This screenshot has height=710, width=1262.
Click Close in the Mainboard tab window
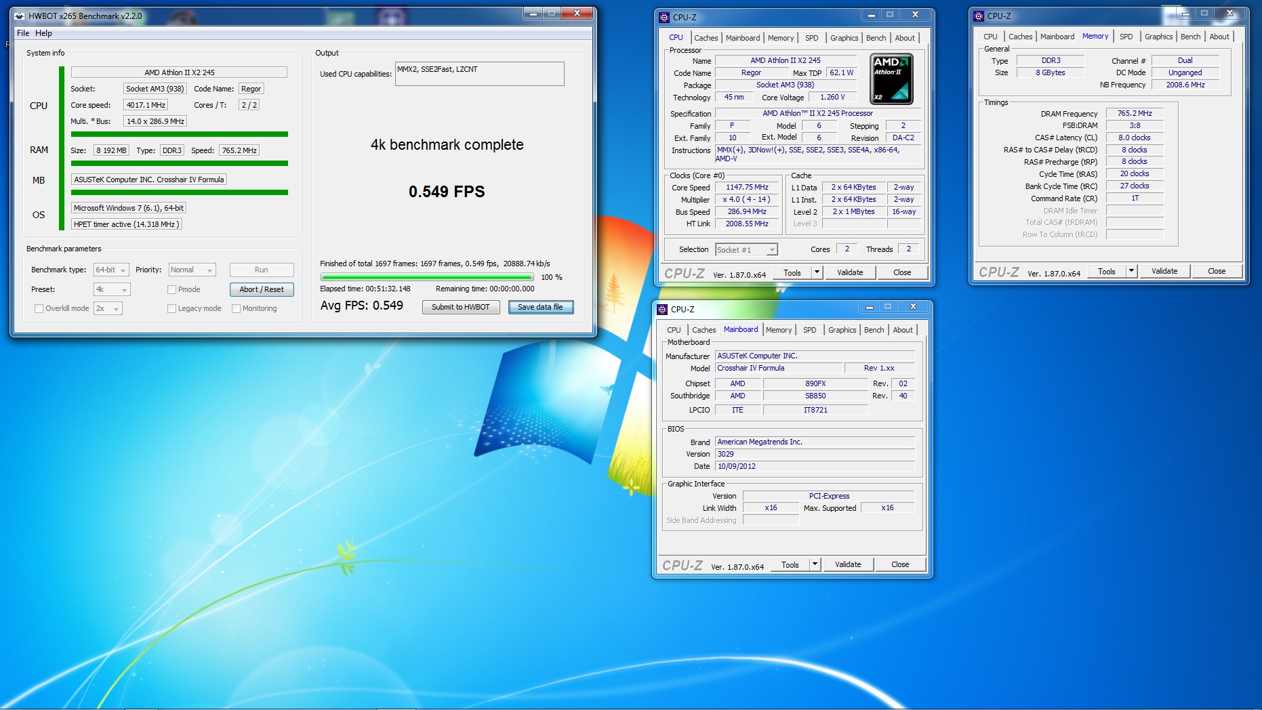click(x=900, y=564)
